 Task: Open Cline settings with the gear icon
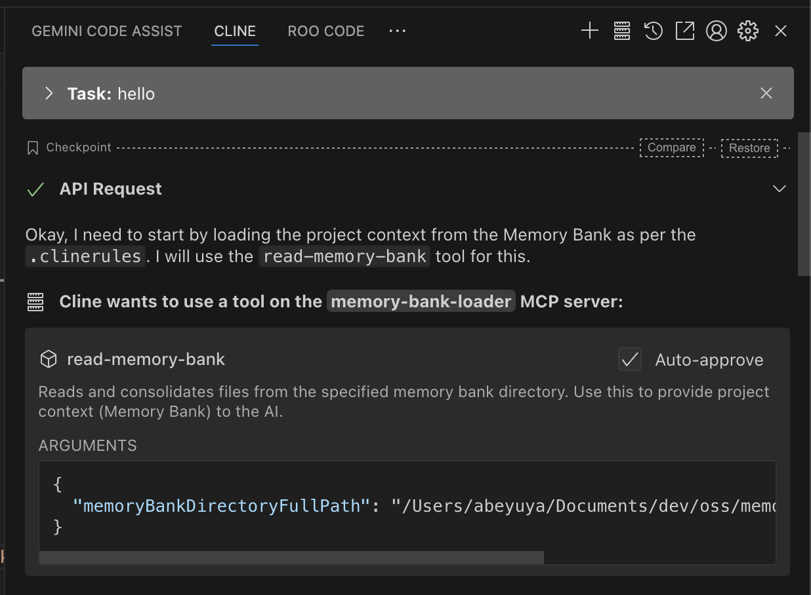pos(747,31)
